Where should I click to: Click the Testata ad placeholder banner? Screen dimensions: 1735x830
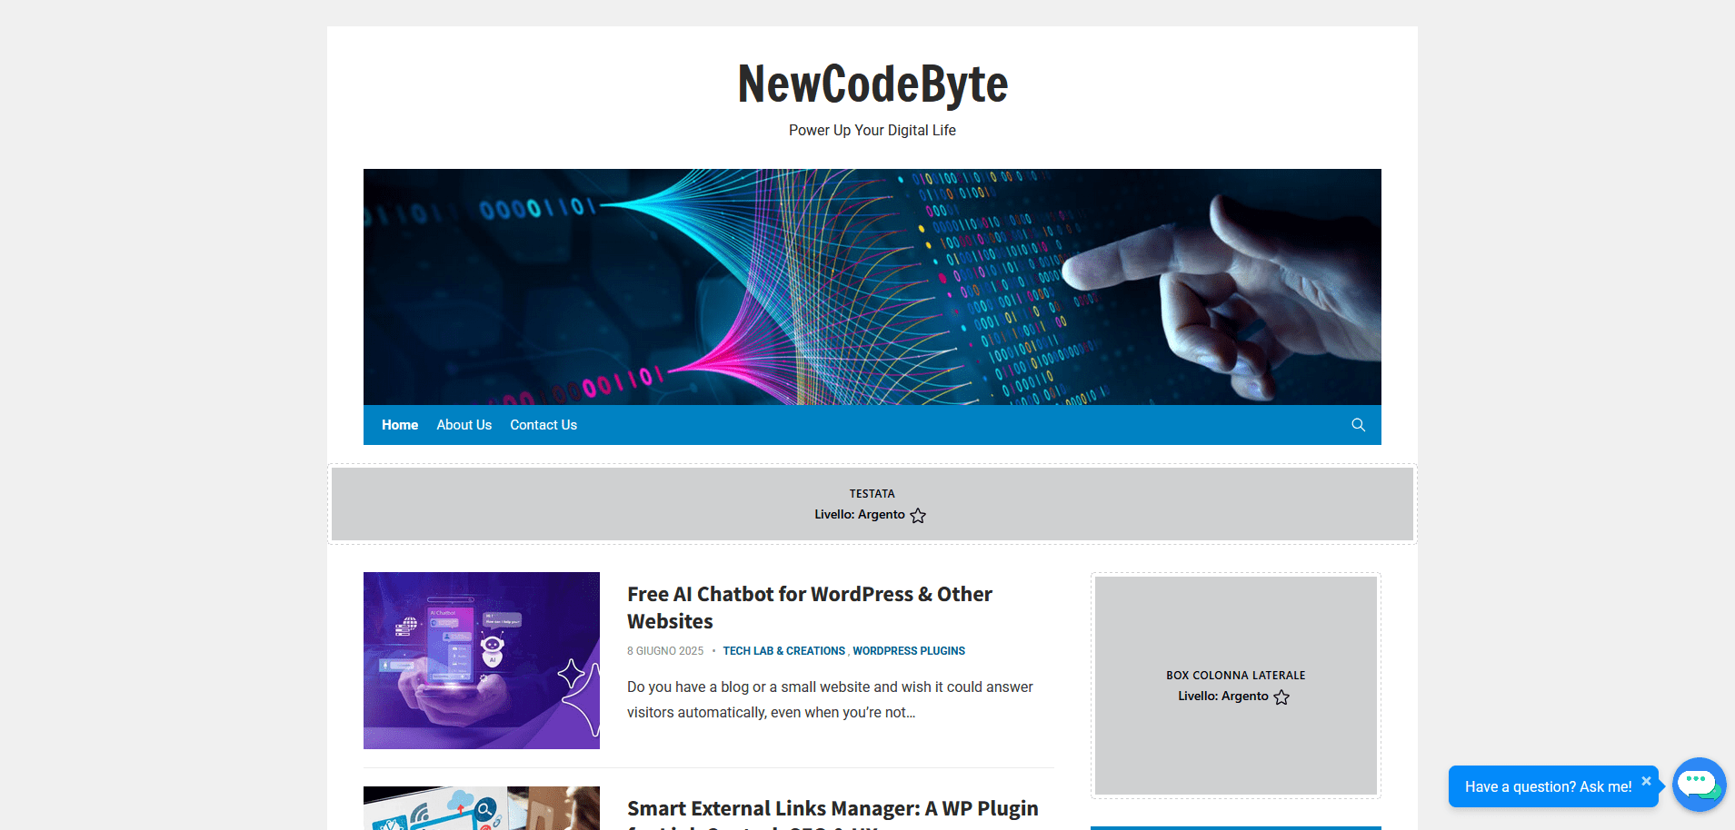872,504
